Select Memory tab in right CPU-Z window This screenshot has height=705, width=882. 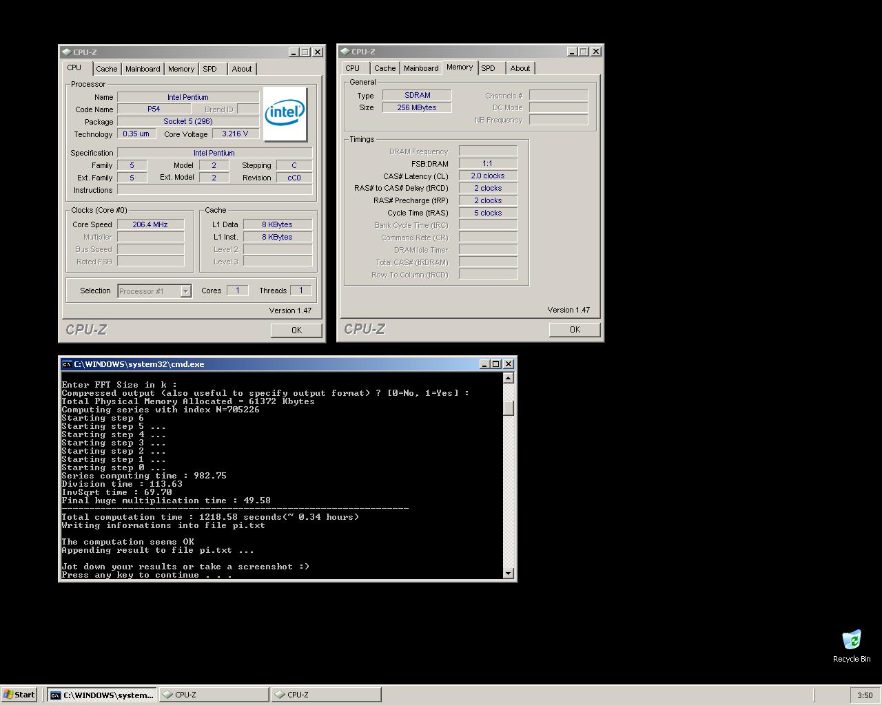[460, 67]
